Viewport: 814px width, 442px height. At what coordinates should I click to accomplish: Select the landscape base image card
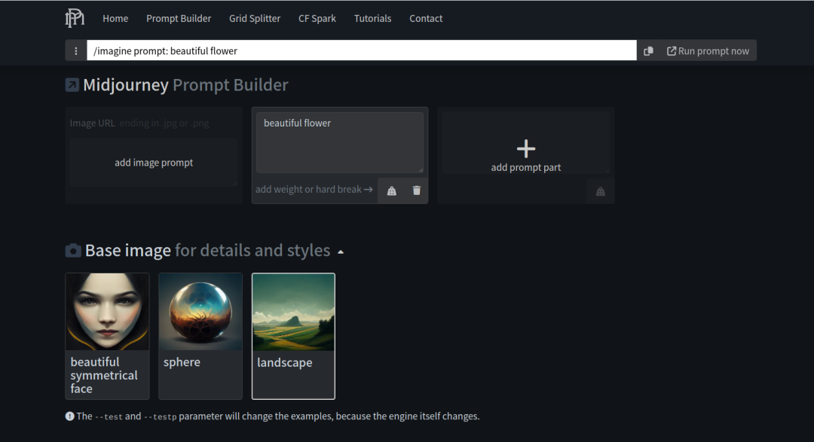point(293,336)
